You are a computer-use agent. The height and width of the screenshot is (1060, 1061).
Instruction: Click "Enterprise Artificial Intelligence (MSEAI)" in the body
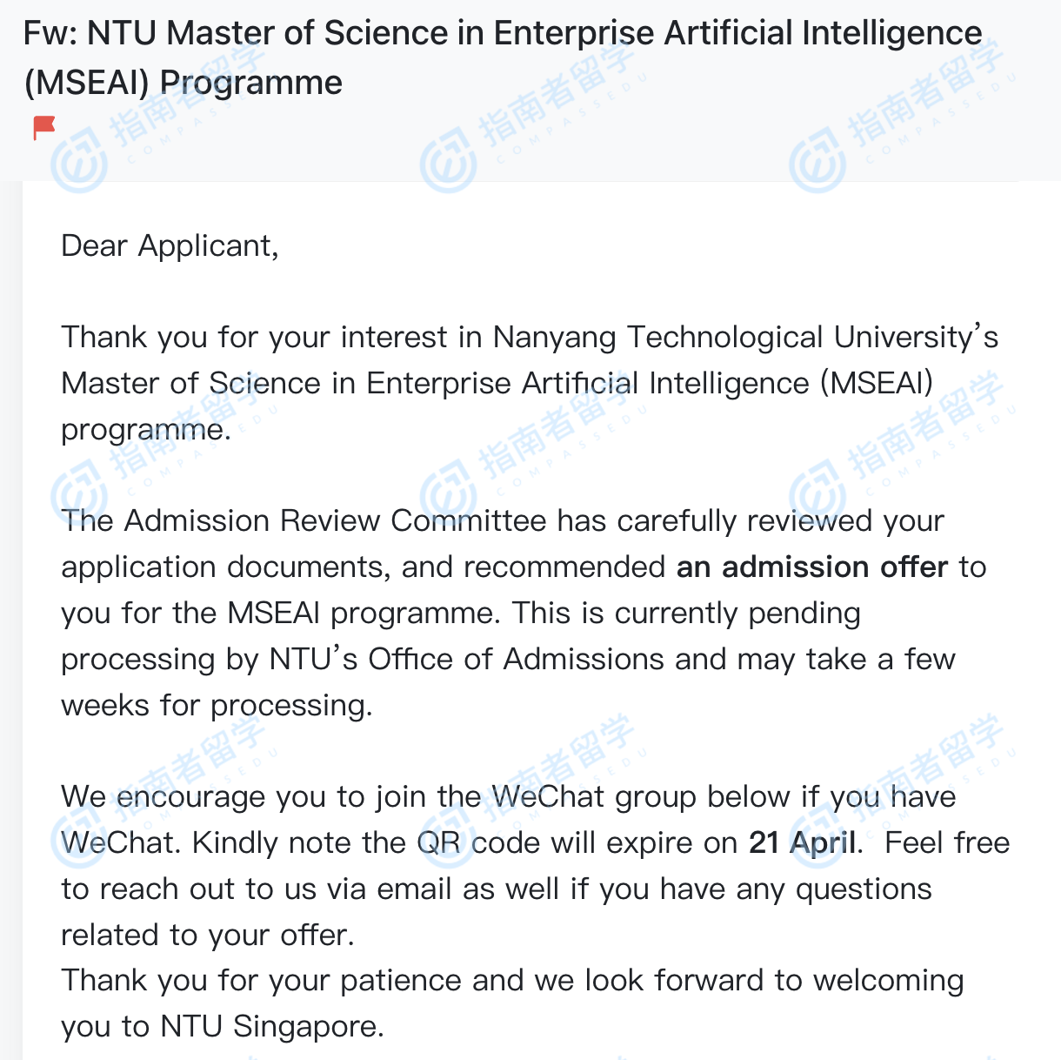(x=649, y=384)
